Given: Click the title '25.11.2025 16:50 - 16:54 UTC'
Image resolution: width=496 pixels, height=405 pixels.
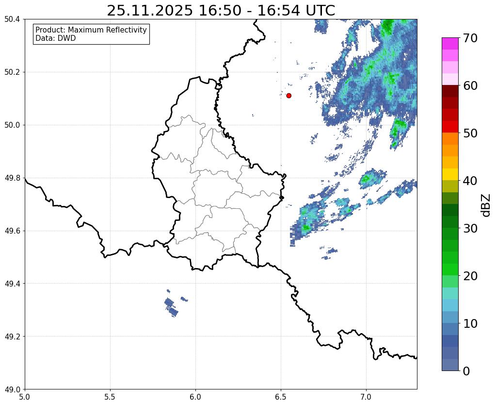Looking at the screenshot, I should [x=221, y=11].
